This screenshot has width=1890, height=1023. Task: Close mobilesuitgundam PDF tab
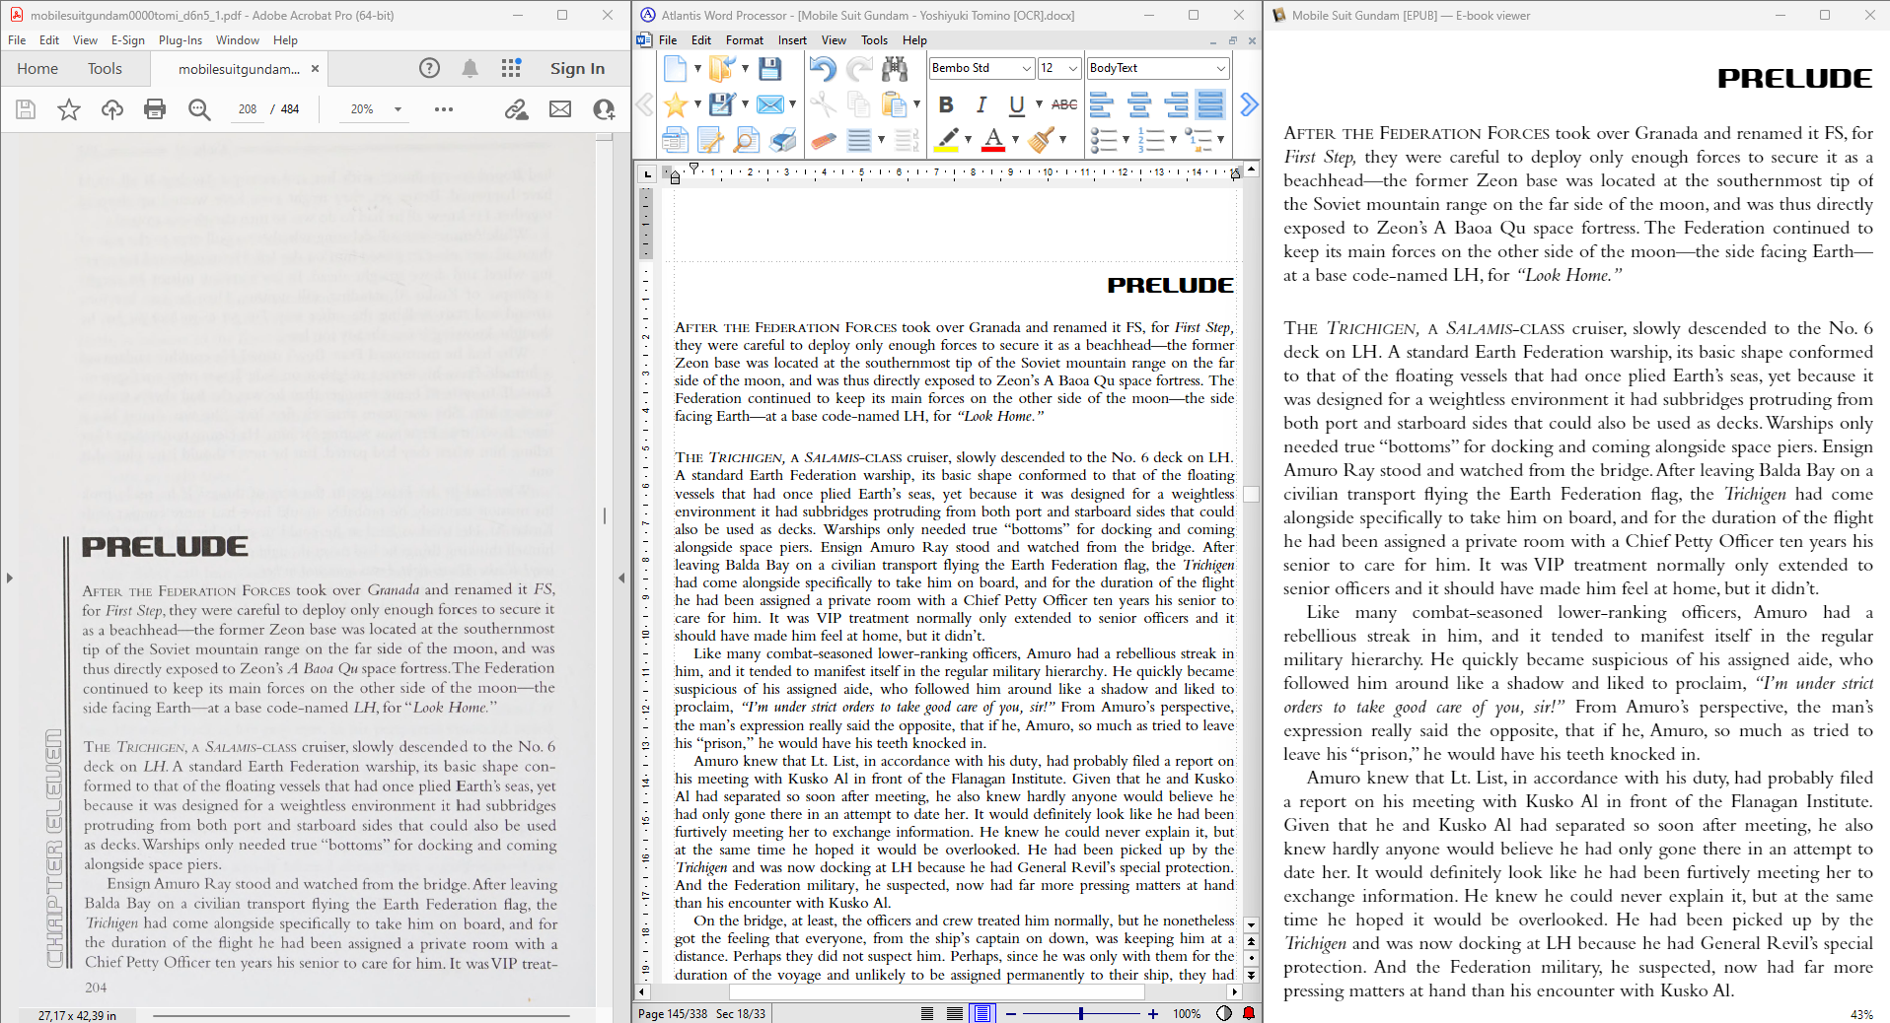[x=315, y=69]
